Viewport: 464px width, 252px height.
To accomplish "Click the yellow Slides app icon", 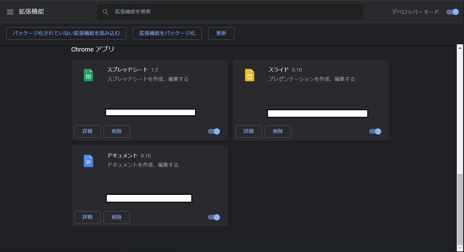I will click(x=250, y=75).
